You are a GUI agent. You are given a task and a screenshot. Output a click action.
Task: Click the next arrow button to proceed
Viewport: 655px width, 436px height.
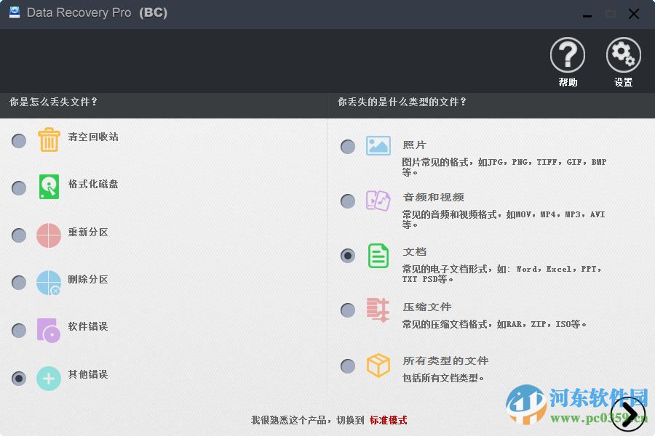tap(627, 413)
